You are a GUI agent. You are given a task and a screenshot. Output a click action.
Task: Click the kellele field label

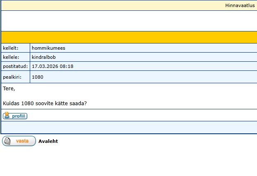[11, 57]
